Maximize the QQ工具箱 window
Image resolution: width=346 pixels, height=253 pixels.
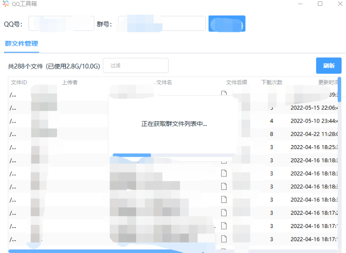(x=320, y=4)
